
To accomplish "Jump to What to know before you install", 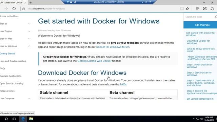I will tap(200, 50).
